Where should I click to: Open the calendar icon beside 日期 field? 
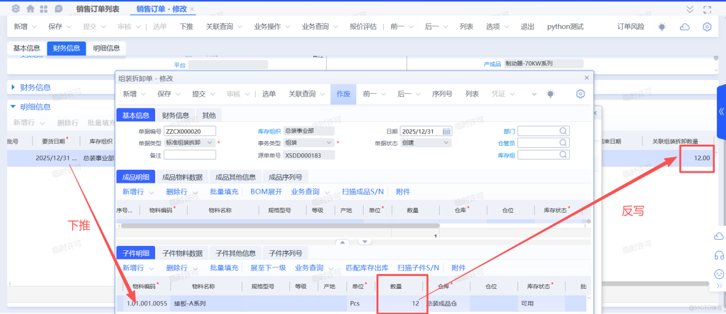point(446,131)
